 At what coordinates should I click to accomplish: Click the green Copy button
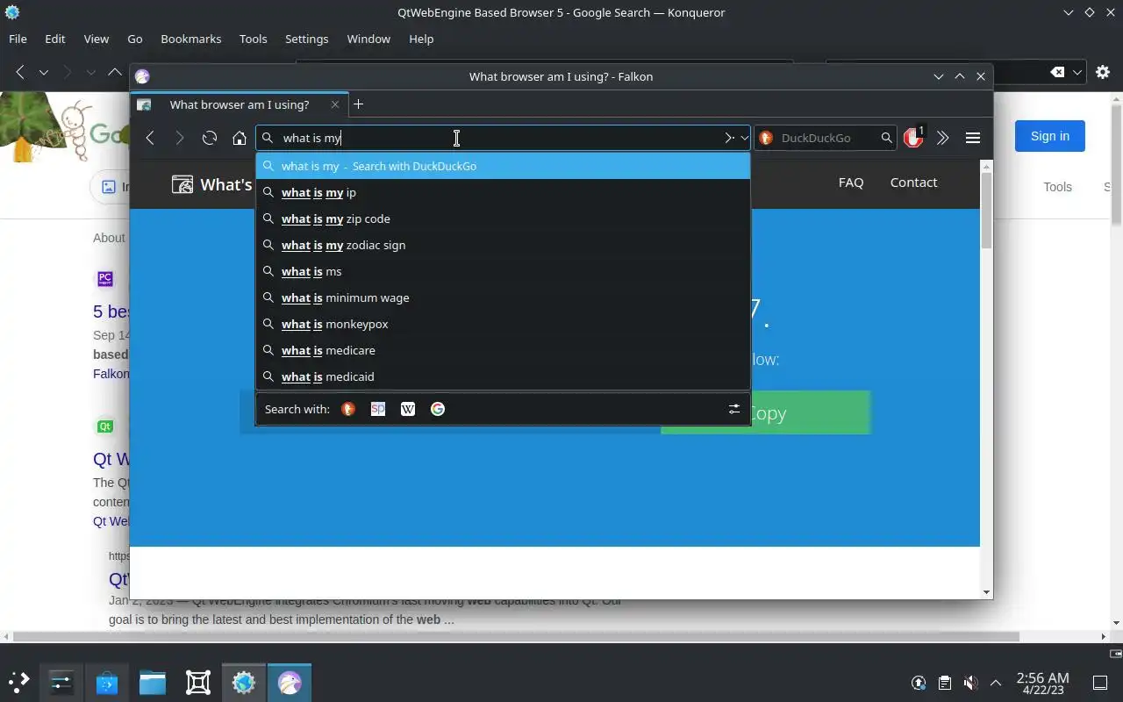[x=766, y=412]
